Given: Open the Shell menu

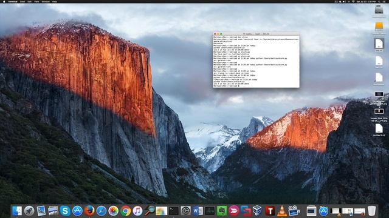Looking at the screenshot, I should [x=22, y=1].
